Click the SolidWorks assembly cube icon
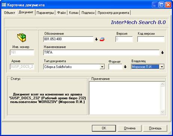 [21, 38]
